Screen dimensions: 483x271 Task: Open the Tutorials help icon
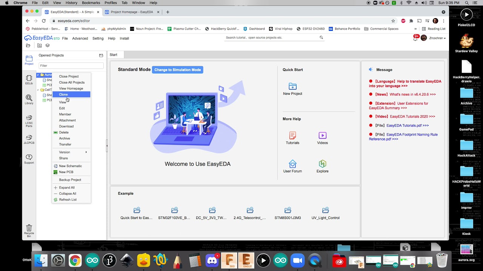(292, 135)
